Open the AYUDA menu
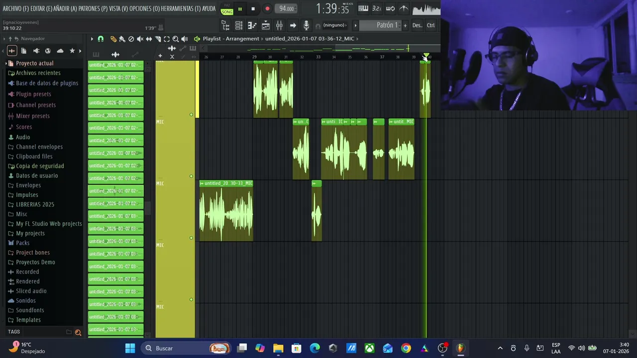Image resolution: width=637 pixels, height=358 pixels. tap(210, 8)
